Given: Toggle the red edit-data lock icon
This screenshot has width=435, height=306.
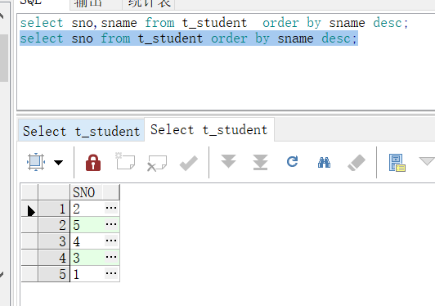Looking at the screenshot, I should 93,163.
